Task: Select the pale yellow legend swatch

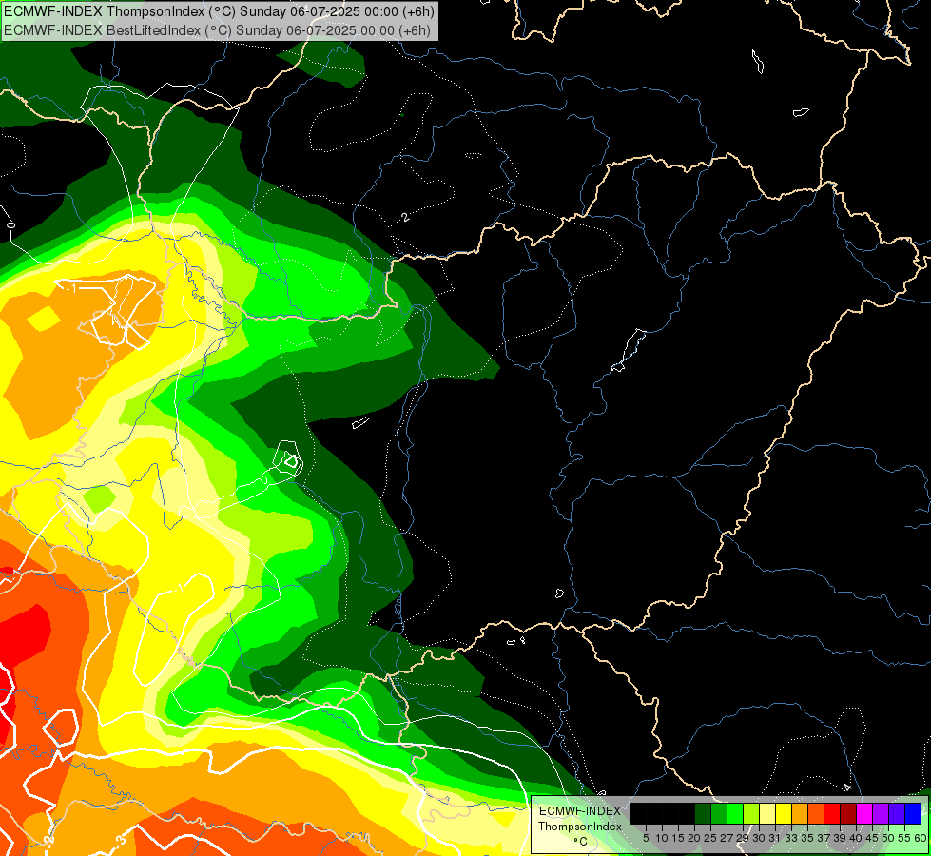Action: click(x=767, y=813)
